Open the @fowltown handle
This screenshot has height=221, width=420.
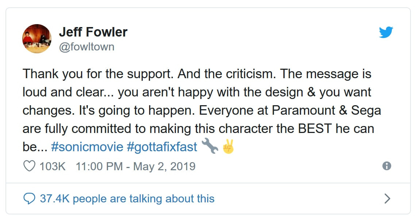point(86,47)
